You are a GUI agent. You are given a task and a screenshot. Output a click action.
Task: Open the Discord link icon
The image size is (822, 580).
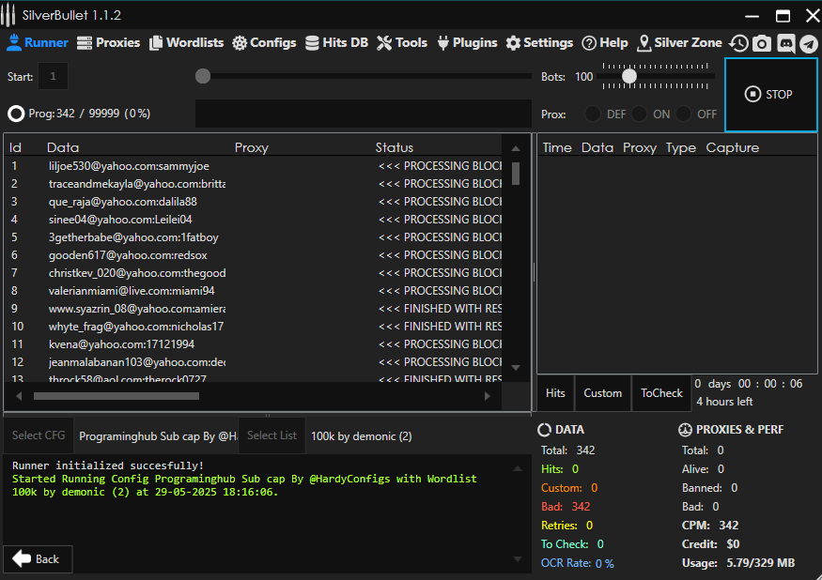(x=785, y=43)
